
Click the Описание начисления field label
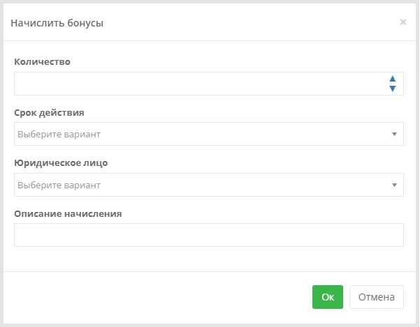tap(68, 214)
